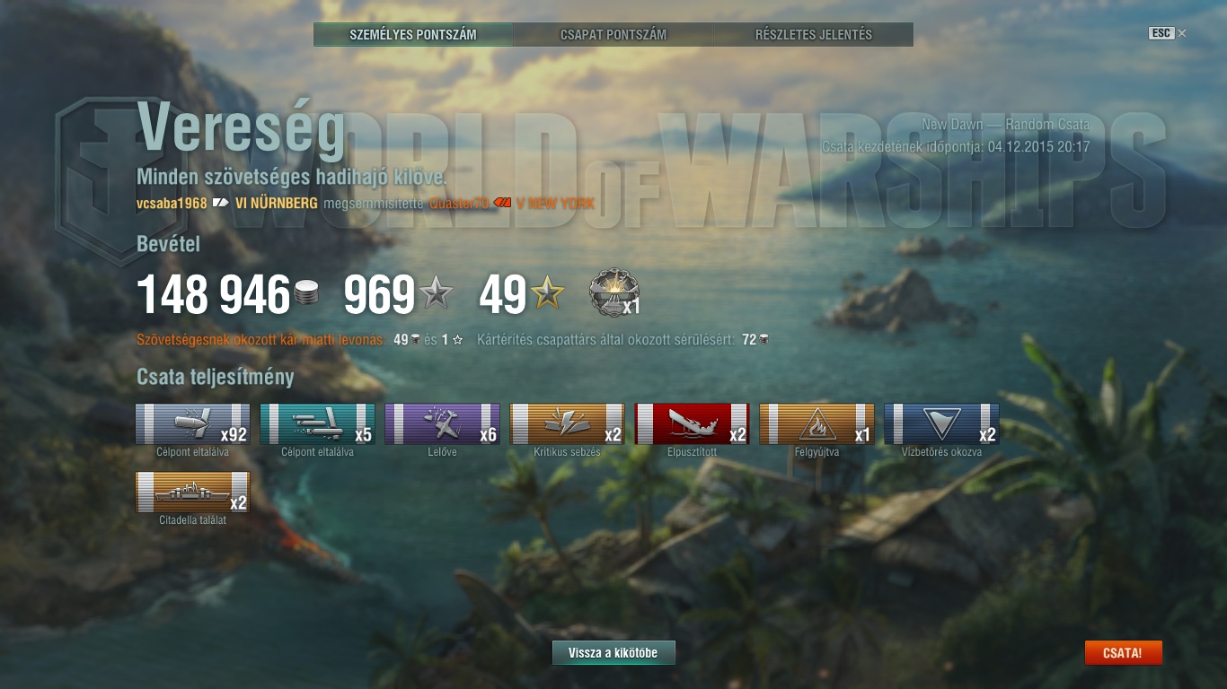Click the Vissza a kikötőbe button
The height and width of the screenshot is (689, 1227).
click(613, 653)
